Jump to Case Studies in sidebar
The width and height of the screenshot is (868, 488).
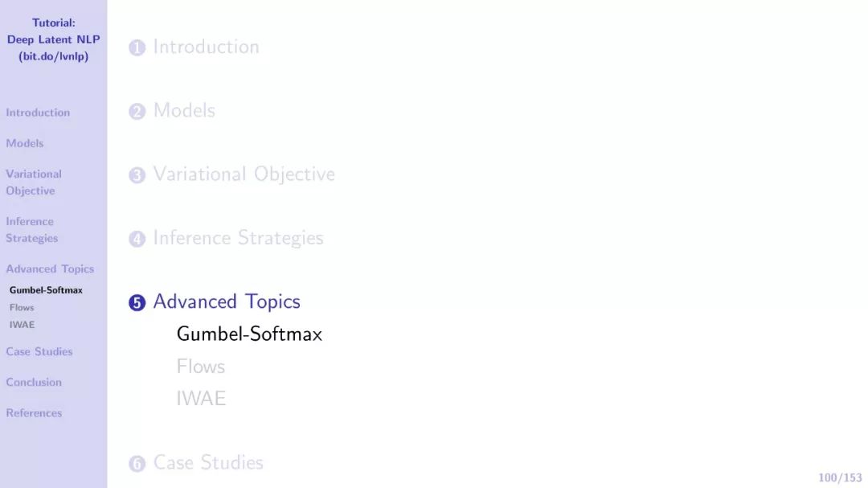click(39, 351)
